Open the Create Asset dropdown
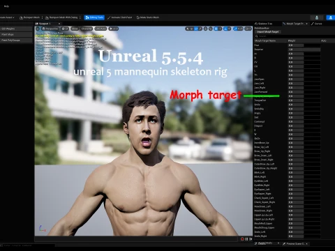335x251 pixels. 7,17
